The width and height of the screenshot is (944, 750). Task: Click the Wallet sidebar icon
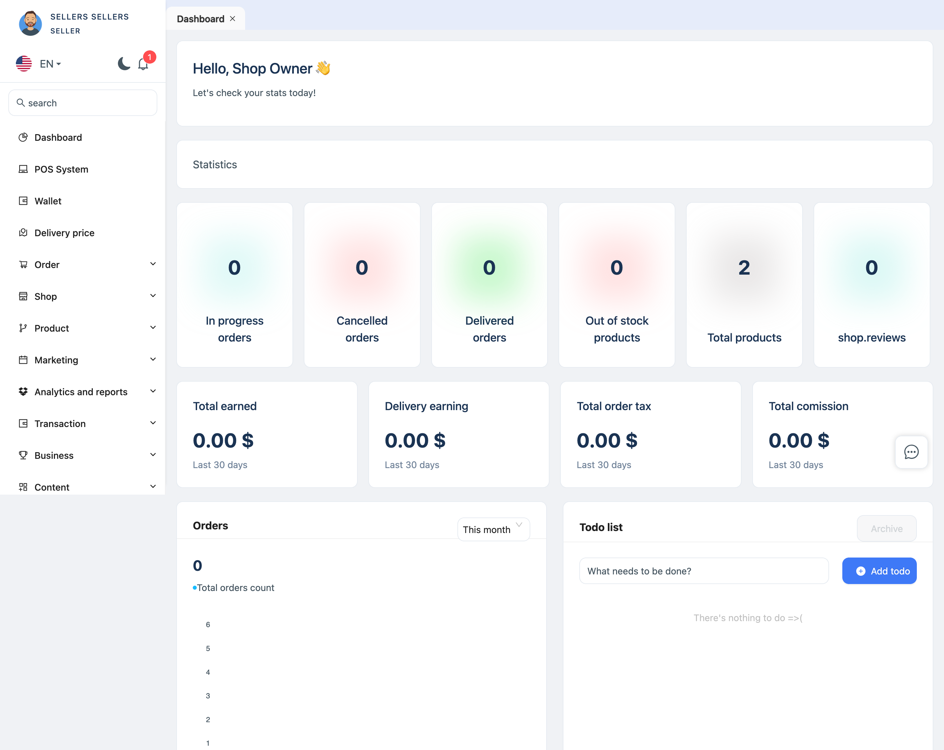coord(23,201)
